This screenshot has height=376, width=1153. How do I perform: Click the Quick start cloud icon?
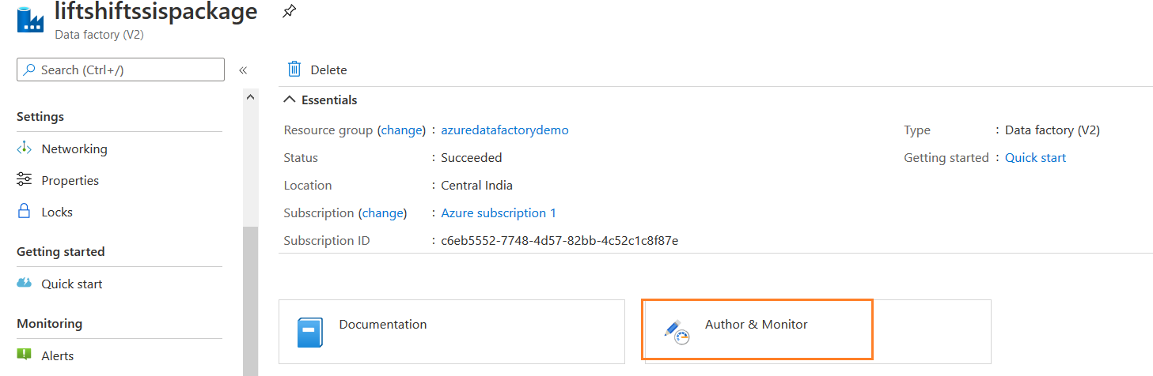24,284
